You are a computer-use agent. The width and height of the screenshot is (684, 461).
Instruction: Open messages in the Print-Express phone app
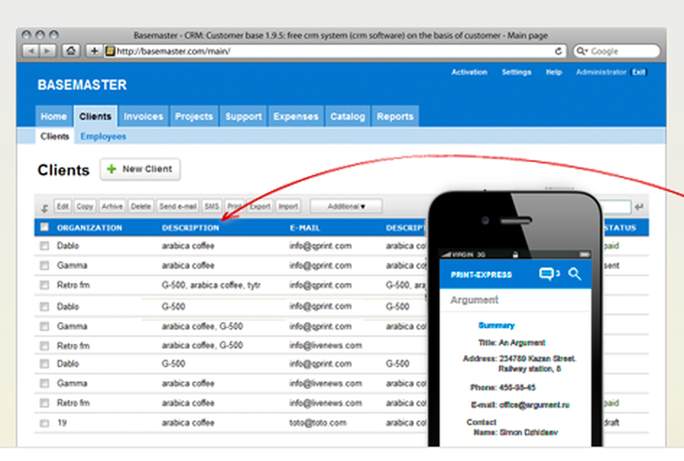pos(547,273)
